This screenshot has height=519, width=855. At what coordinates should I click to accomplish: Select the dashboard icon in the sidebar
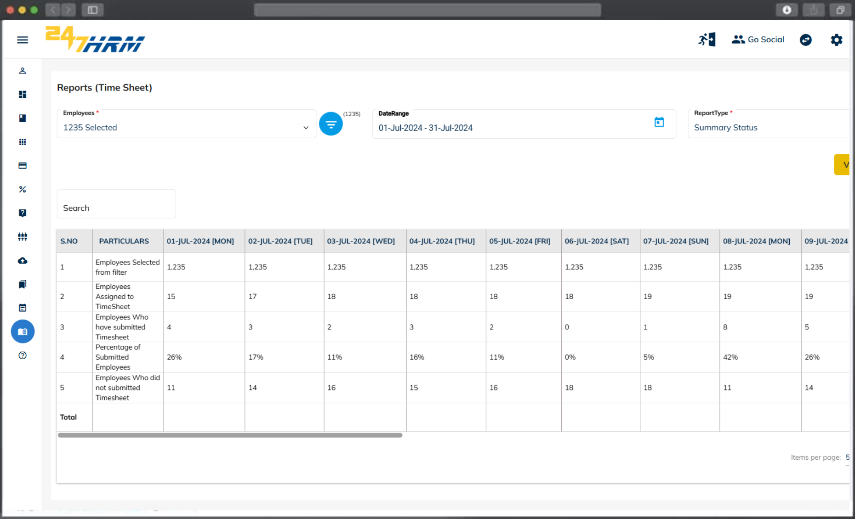[x=22, y=95]
